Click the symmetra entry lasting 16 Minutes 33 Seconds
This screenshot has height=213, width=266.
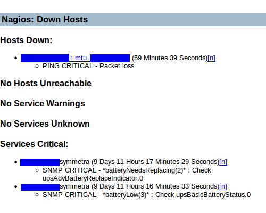point(139,186)
